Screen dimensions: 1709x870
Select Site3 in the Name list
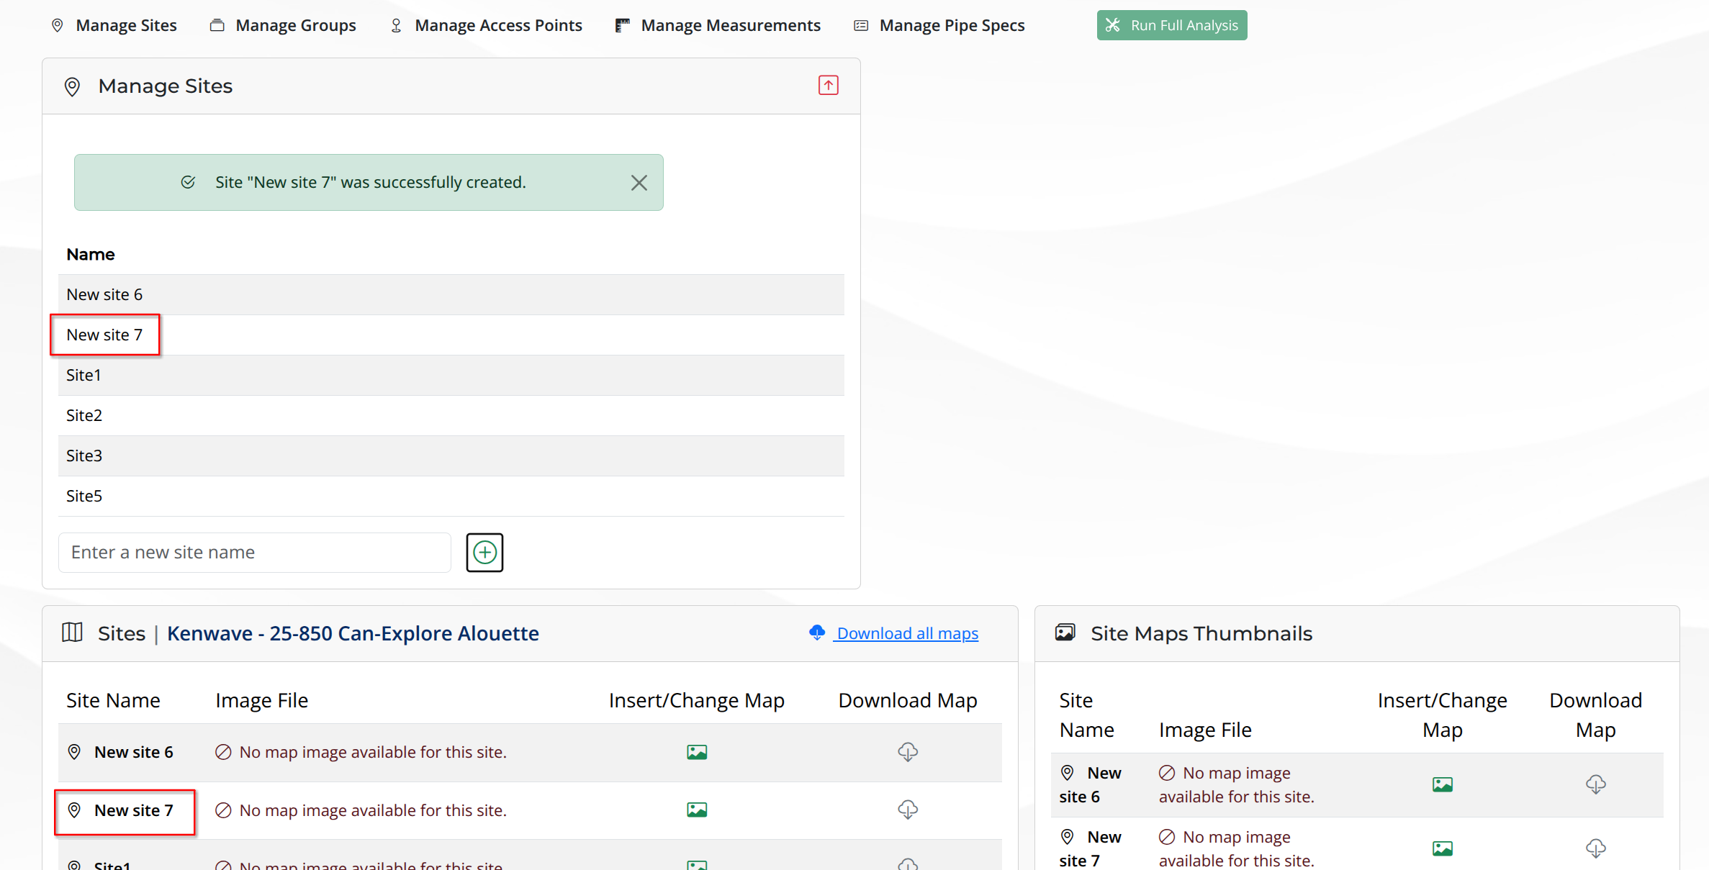coord(451,456)
